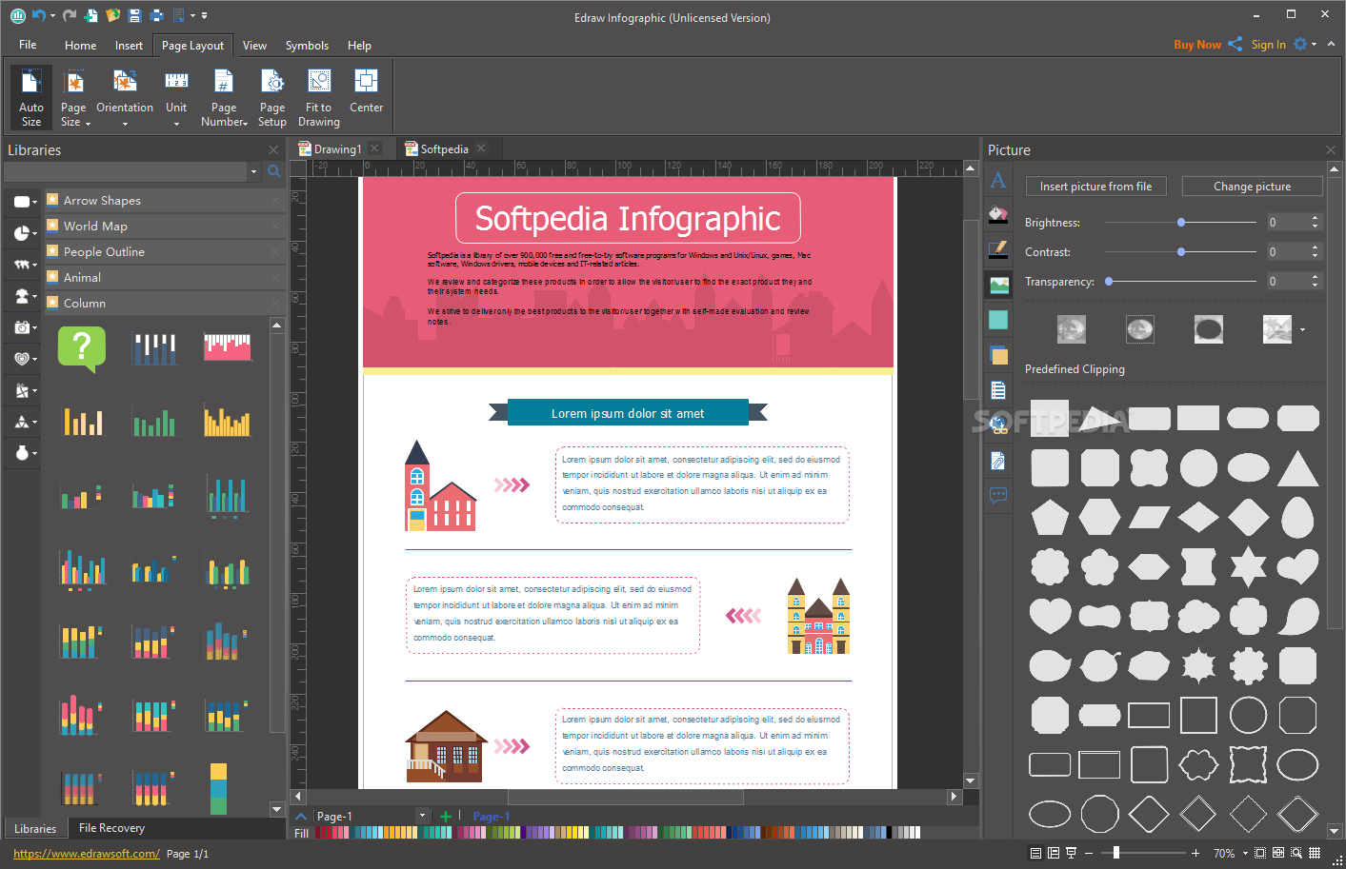This screenshot has width=1346, height=869.
Task: Click the Contrast slider handle
Action: (1181, 252)
